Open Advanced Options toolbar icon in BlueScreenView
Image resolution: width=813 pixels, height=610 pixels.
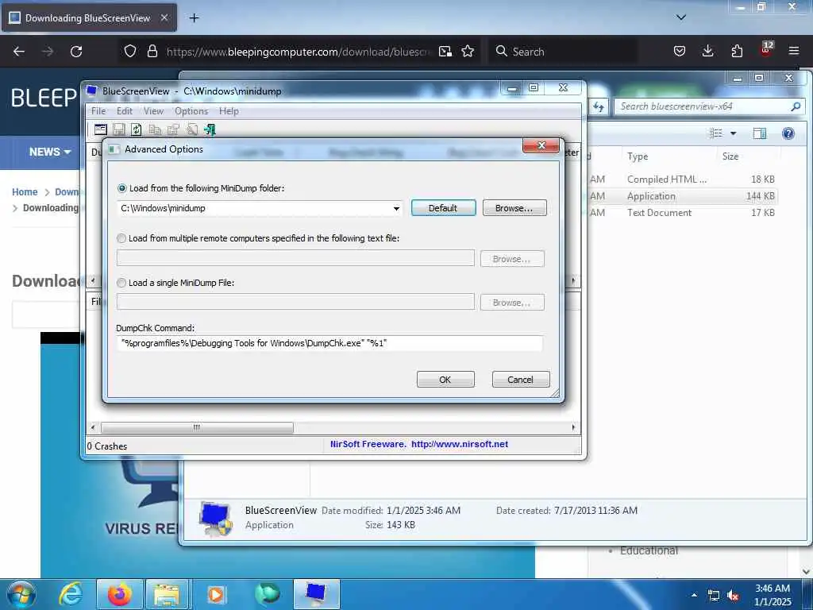pos(101,129)
